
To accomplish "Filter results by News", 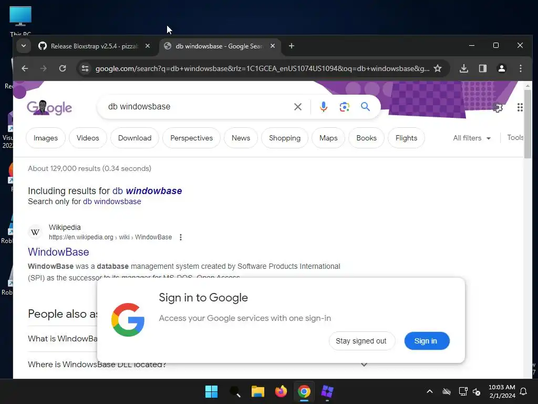I will (241, 138).
